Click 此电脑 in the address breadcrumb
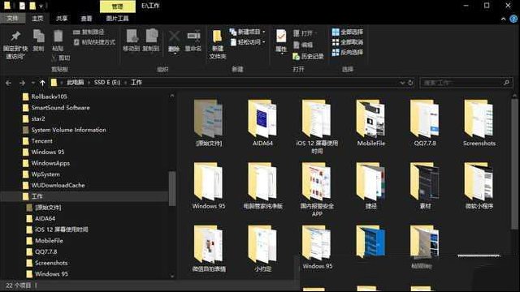Viewport: 520px width, 292px height. point(76,82)
